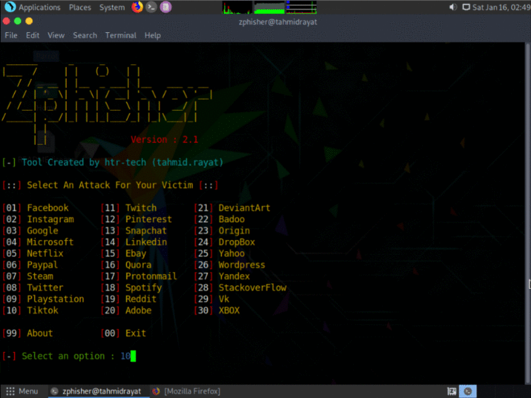Click the Menu grid icon in the taskbar
The image size is (531, 398).
[11, 391]
